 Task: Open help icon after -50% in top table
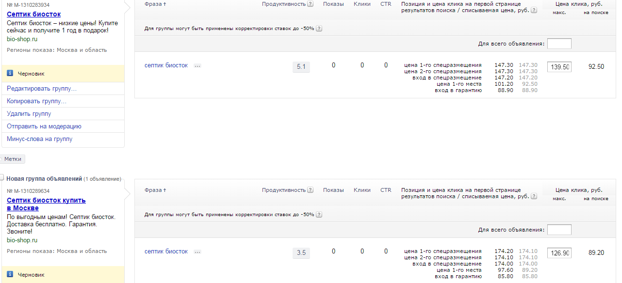click(x=319, y=29)
